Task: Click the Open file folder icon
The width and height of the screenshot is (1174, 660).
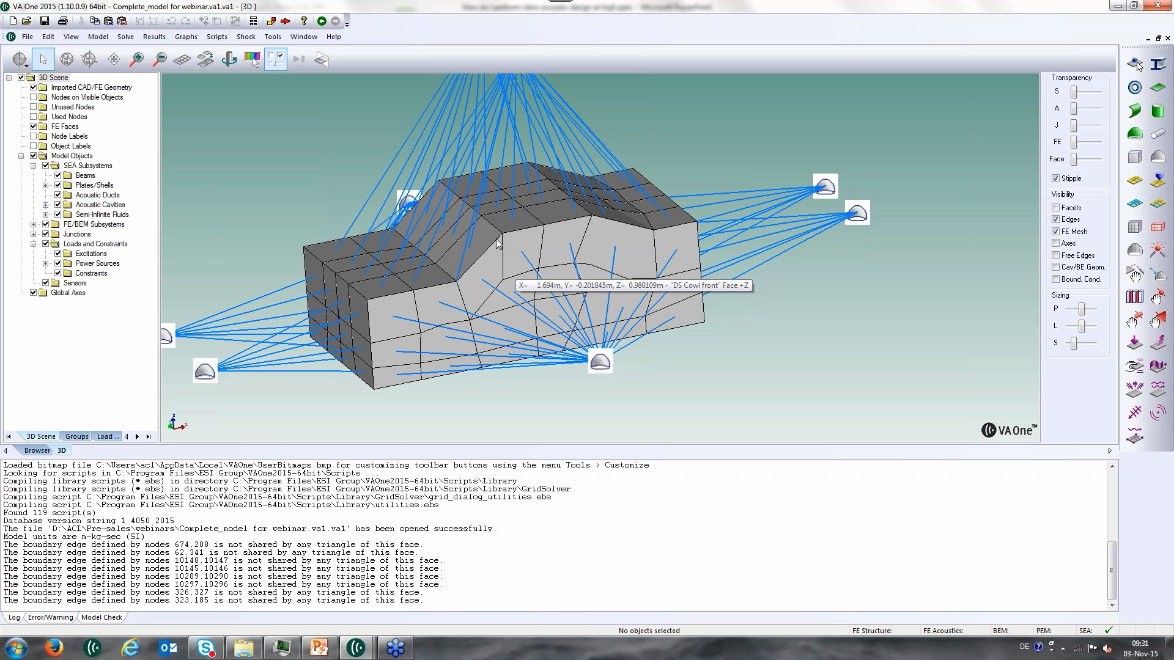Action: 27,21
